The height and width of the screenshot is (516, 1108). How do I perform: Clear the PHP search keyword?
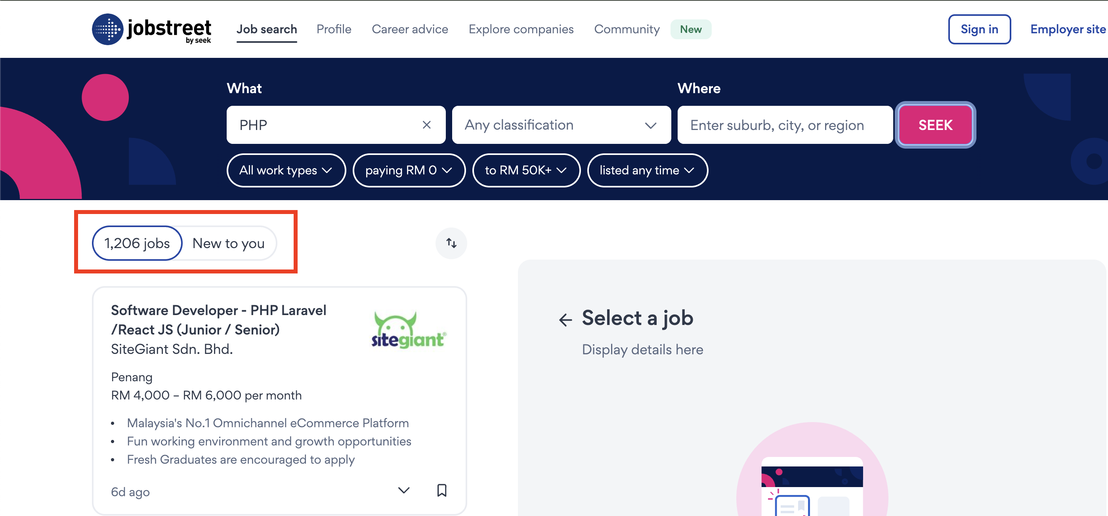[426, 125]
